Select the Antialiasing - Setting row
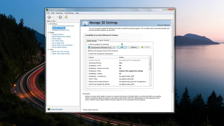Screen dimensions: 224x126 118,74
